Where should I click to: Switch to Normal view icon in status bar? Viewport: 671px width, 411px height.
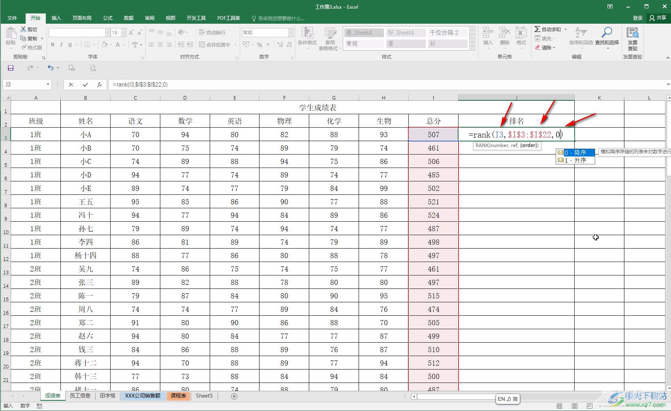click(x=560, y=406)
